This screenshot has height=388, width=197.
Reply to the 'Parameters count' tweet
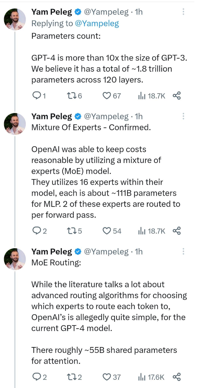tap(39, 96)
